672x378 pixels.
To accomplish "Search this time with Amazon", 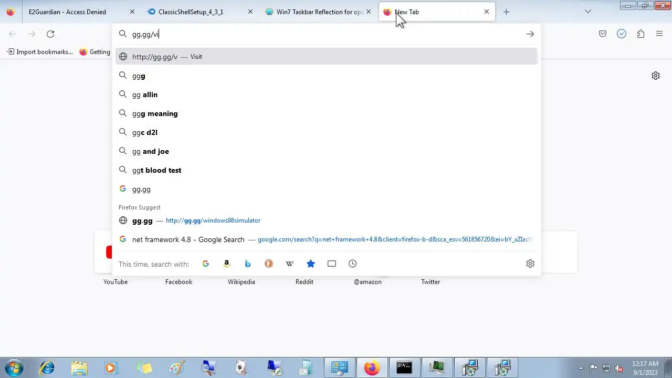I will (227, 264).
